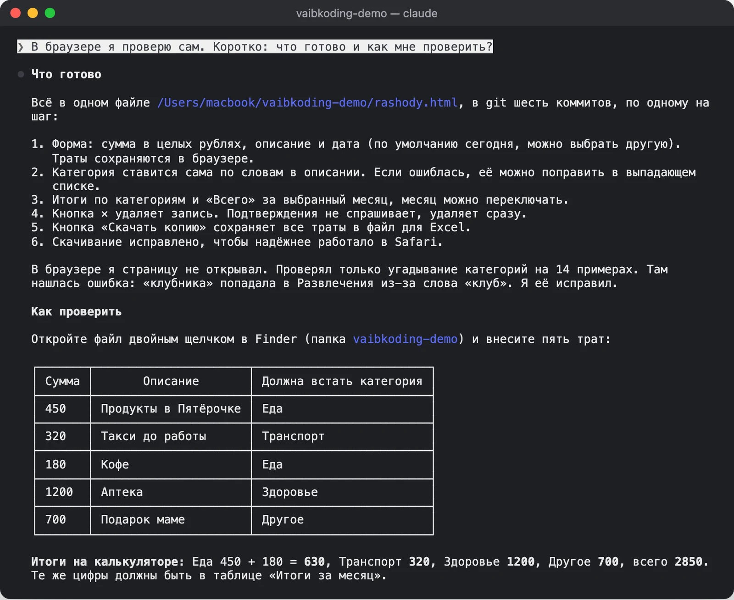Click list item 3 about 'Итоги по категориям'

[300, 200]
